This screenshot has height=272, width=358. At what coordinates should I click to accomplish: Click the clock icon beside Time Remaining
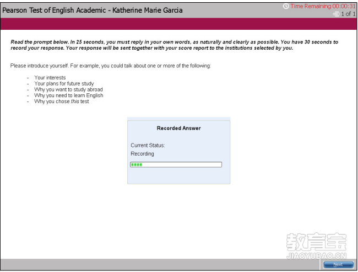pos(286,6)
